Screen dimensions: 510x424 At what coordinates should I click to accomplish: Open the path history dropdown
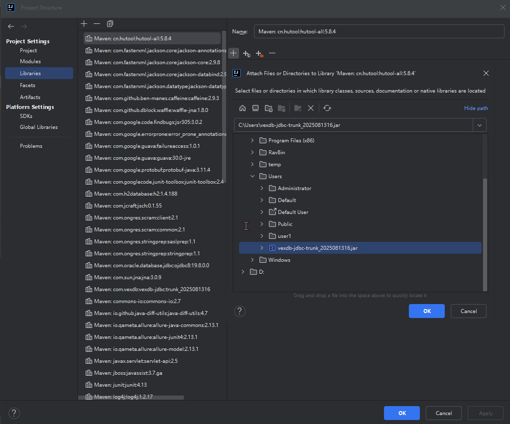(x=480, y=125)
